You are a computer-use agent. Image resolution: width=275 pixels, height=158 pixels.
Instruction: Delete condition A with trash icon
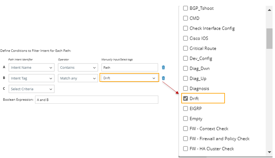(x=163, y=67)
